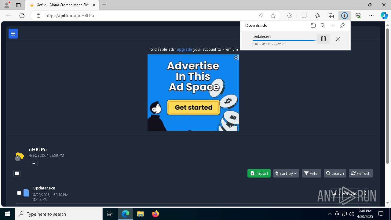Click the Download button for updater.exe
The width and height of the screenshot is (391, 220).
tap(345, 193)
